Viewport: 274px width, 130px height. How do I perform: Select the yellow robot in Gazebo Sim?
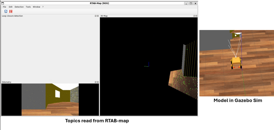coord(236,63)
